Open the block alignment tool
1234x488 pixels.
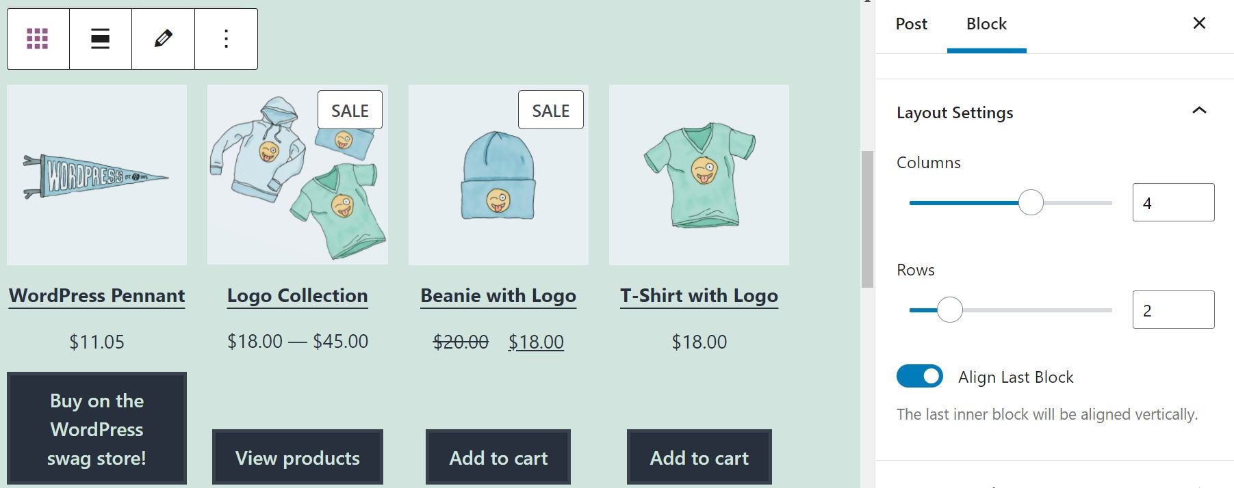pos(101,39)
